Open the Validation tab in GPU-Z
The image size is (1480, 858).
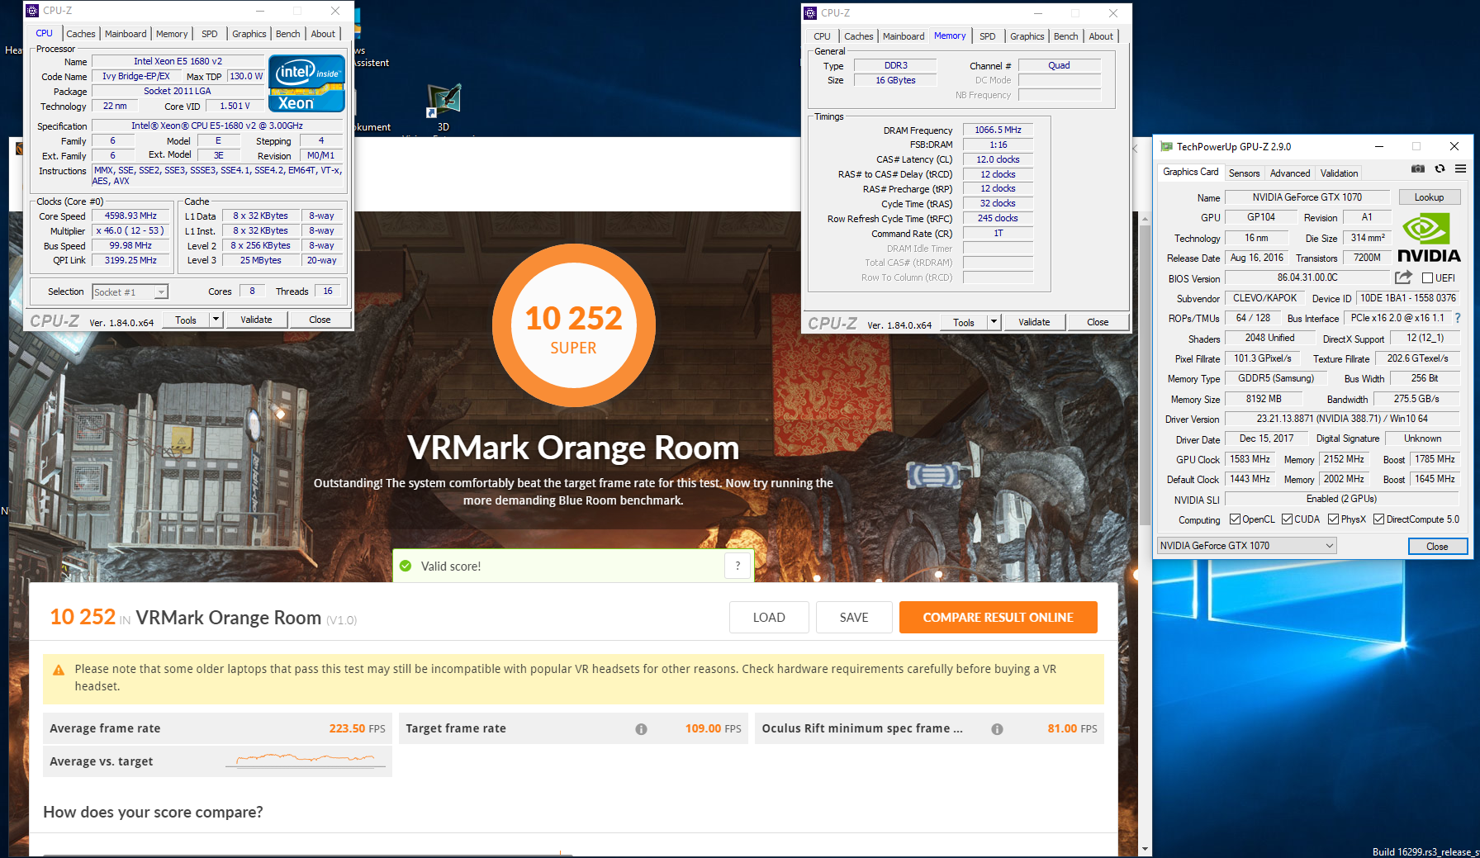click(x=1339, y=173)
